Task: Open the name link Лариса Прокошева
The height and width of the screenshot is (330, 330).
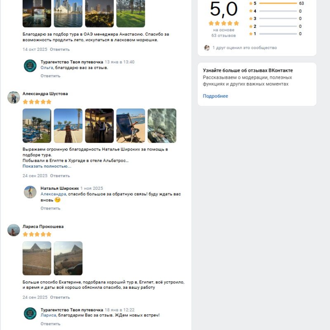Action: [x=43, y=226]
